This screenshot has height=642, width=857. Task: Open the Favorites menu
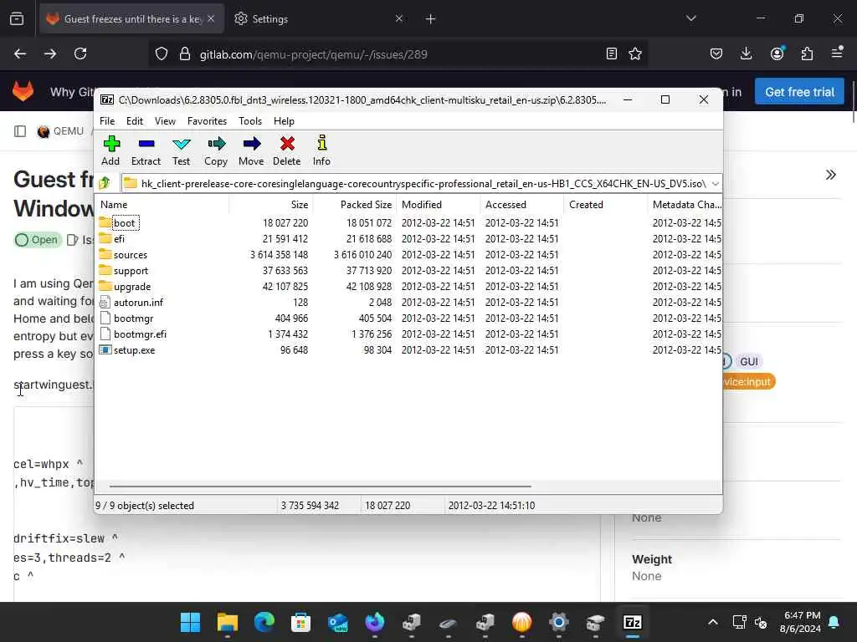(208, 121)
